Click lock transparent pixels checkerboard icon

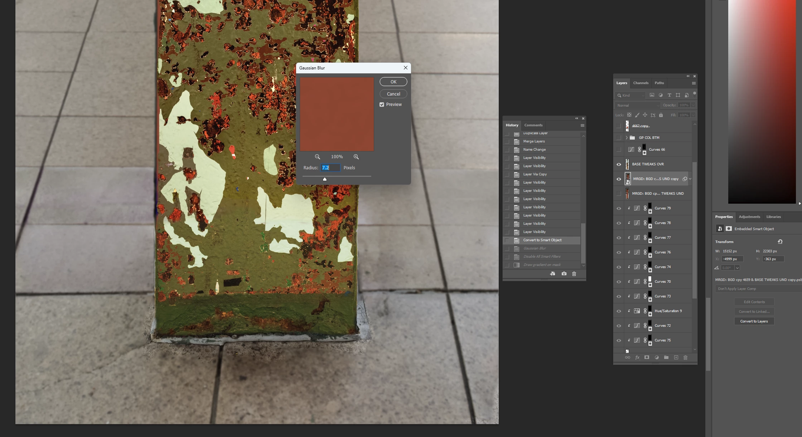pyautogui.click(x=629, y=115)
